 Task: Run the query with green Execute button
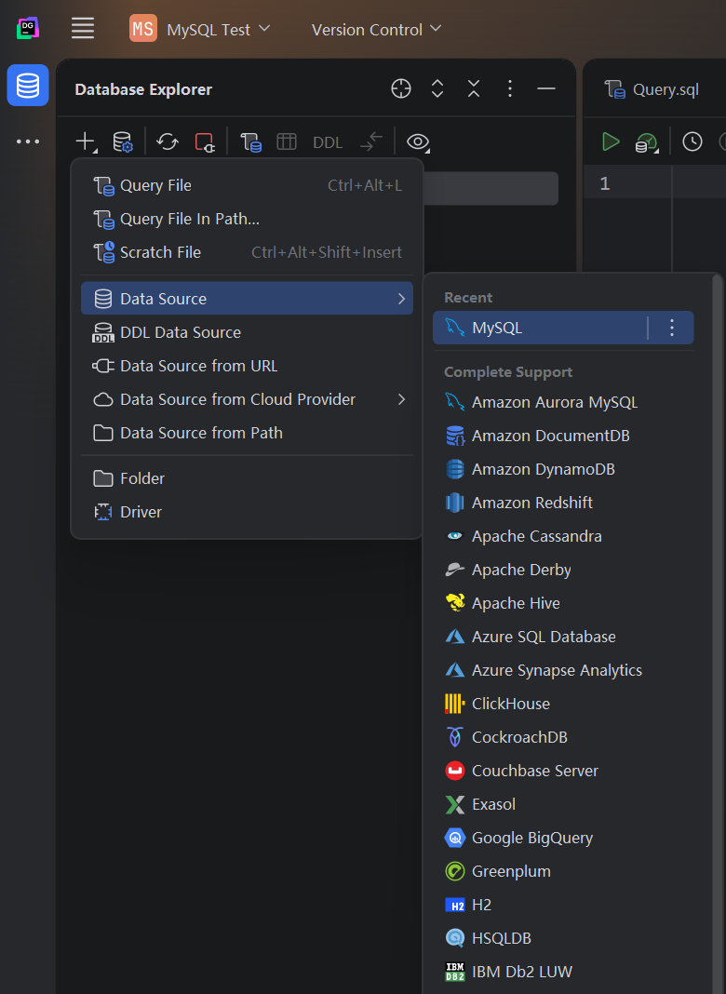[x=611, y=141]
